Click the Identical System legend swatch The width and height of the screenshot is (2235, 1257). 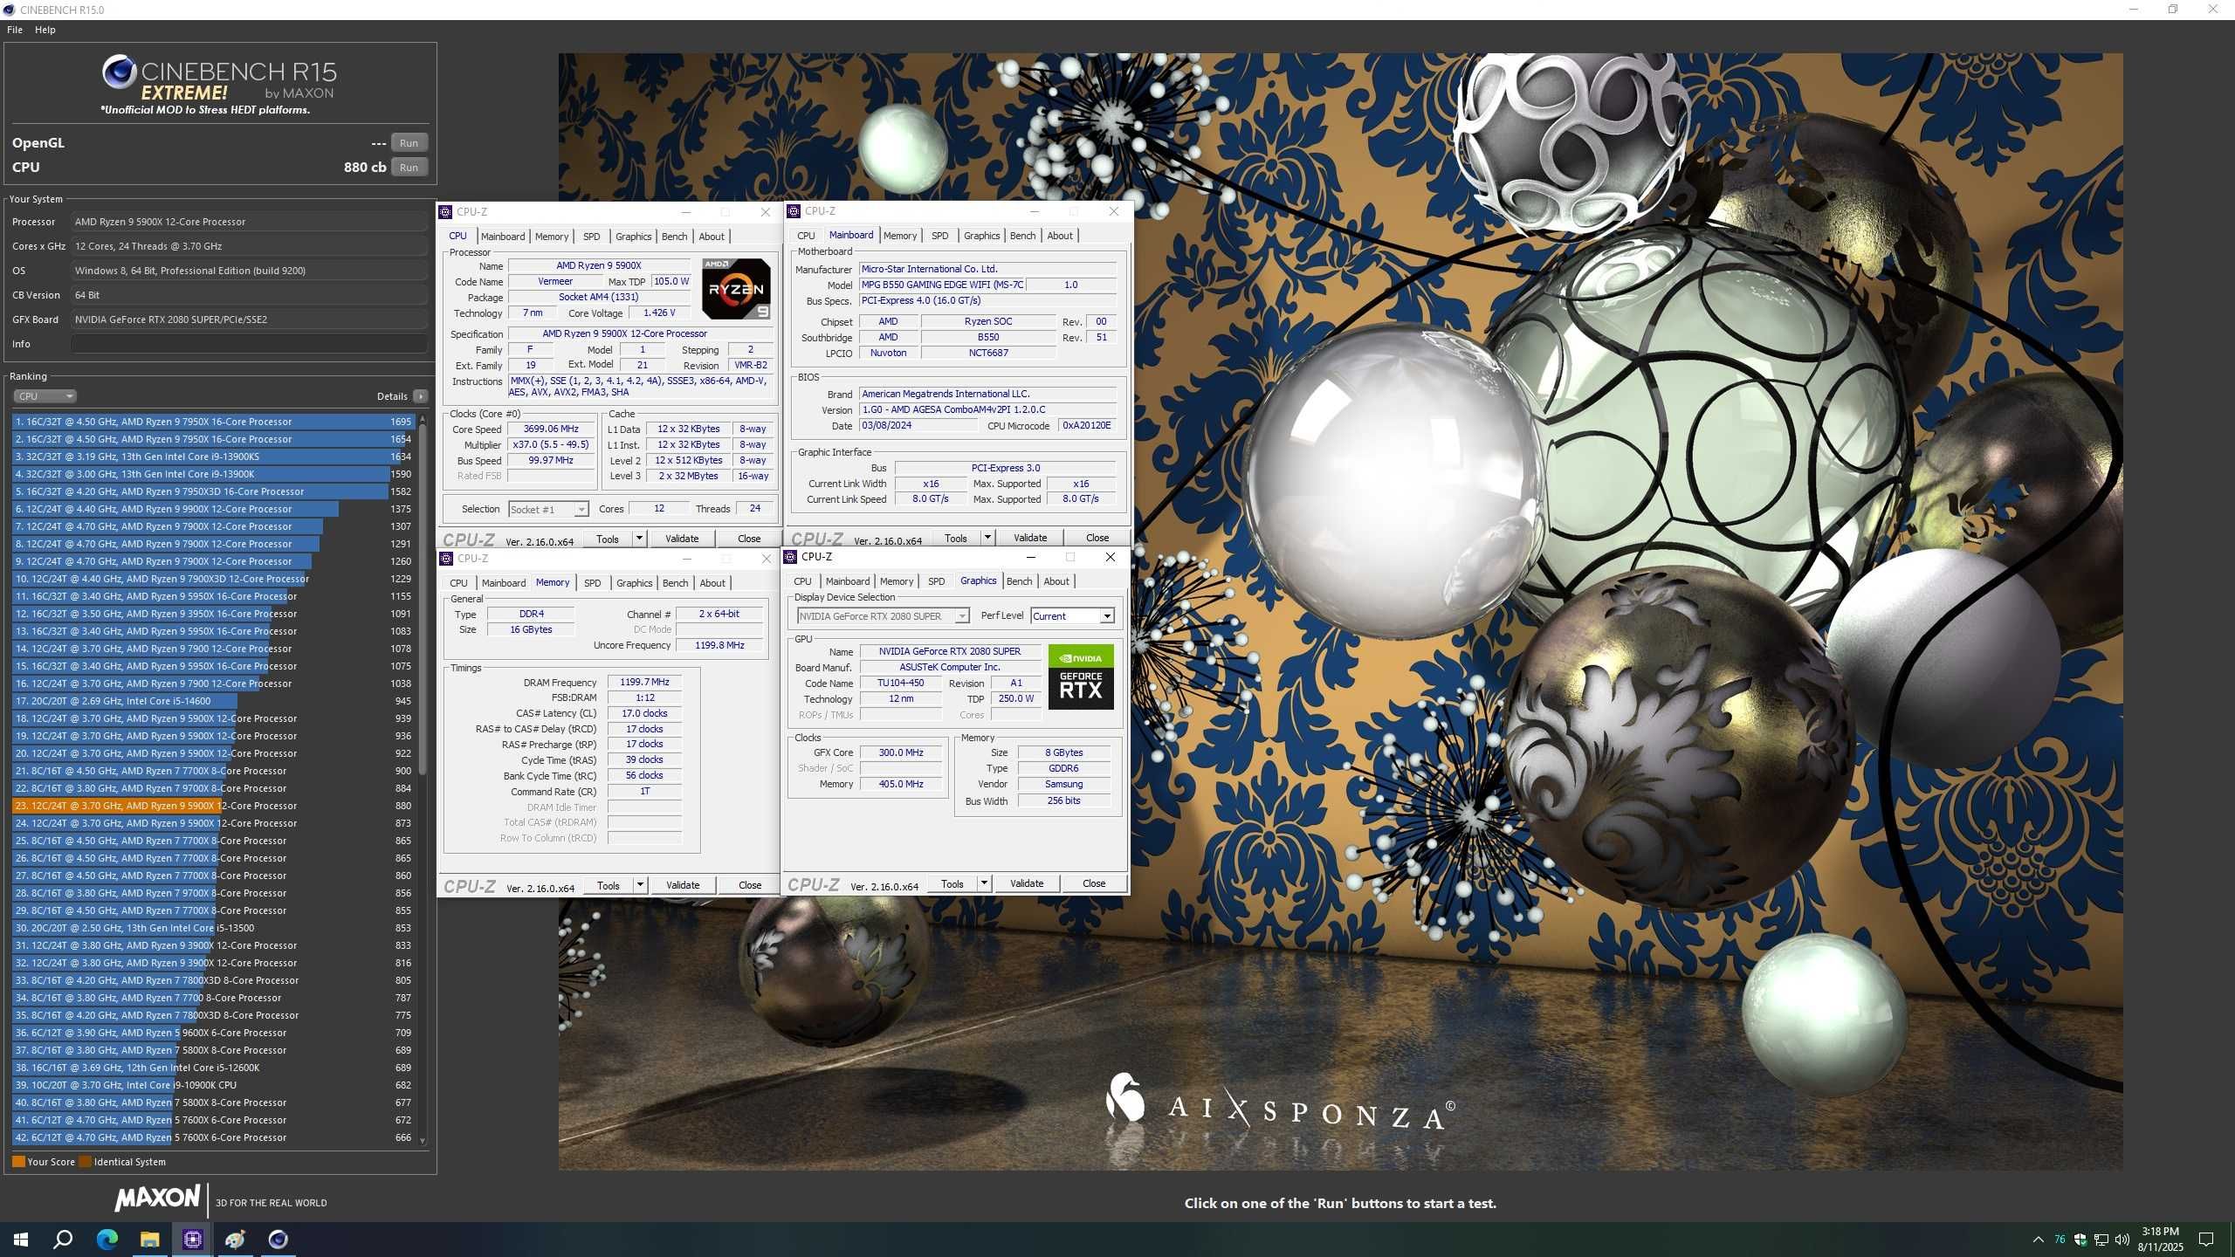85,1162
